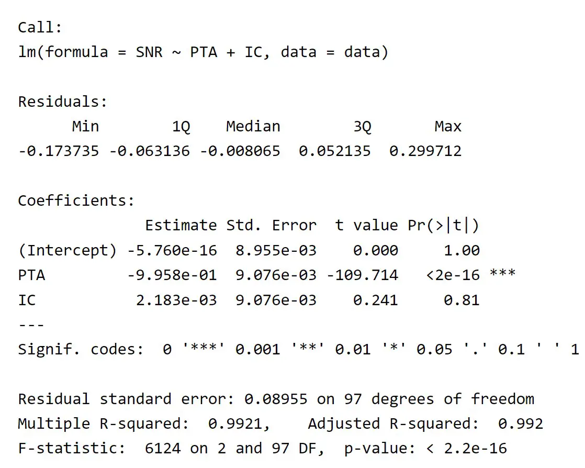Click the 'Call:' heading text
Image resolution: width=585 pixels, height=468 pixels.
40,27
